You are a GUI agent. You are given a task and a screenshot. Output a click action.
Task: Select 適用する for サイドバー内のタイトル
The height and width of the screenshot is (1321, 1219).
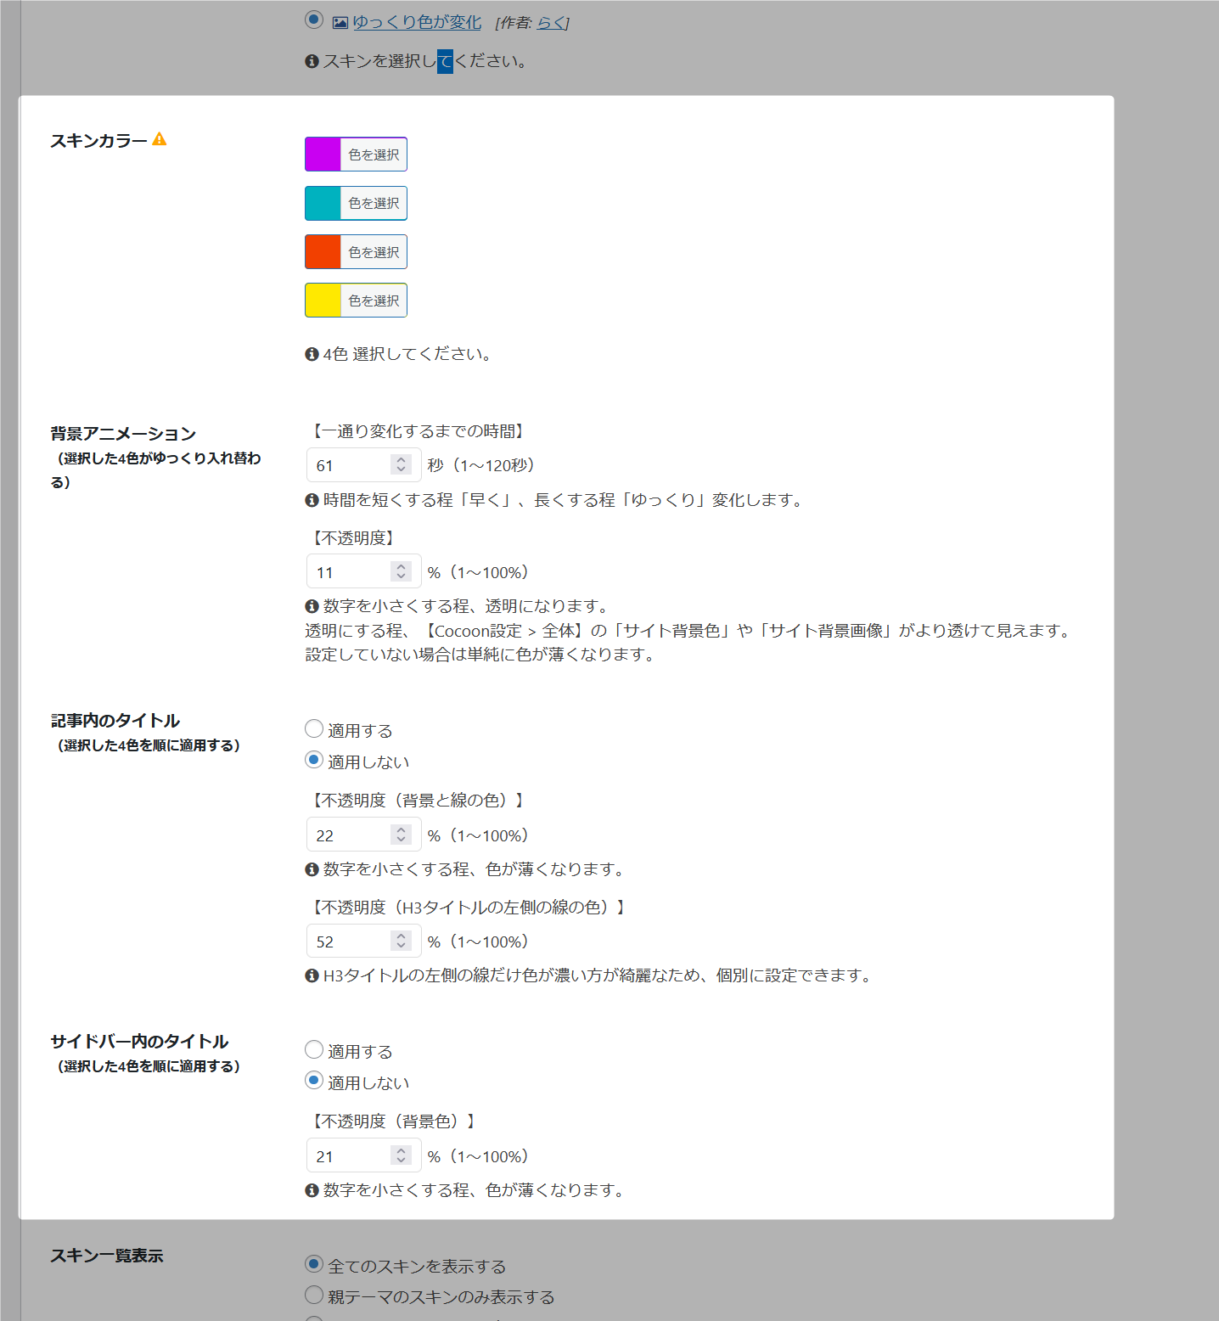[314, 1050]
